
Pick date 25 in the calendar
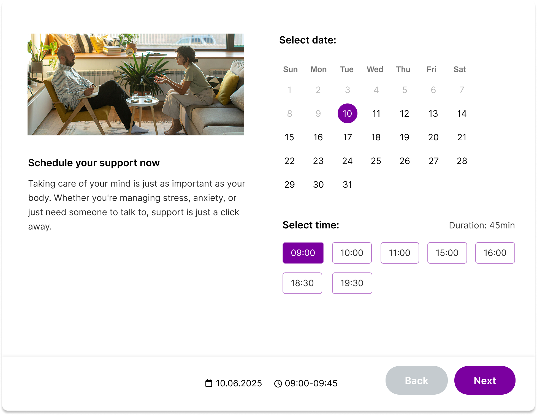(x=376, y=161)
